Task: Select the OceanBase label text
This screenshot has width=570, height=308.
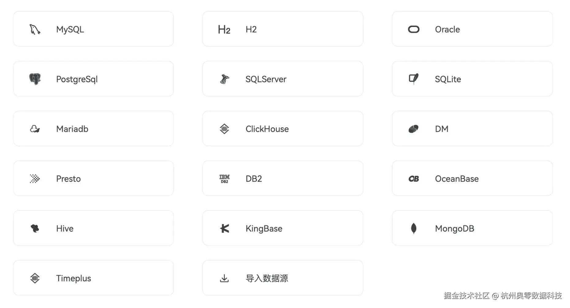Action: [457, 179]
